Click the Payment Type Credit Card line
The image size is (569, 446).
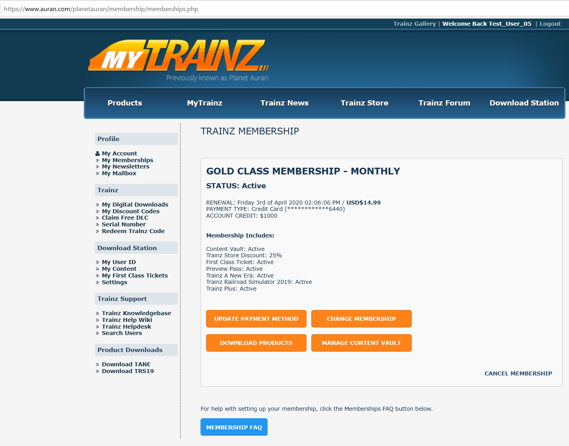(276, 209)
